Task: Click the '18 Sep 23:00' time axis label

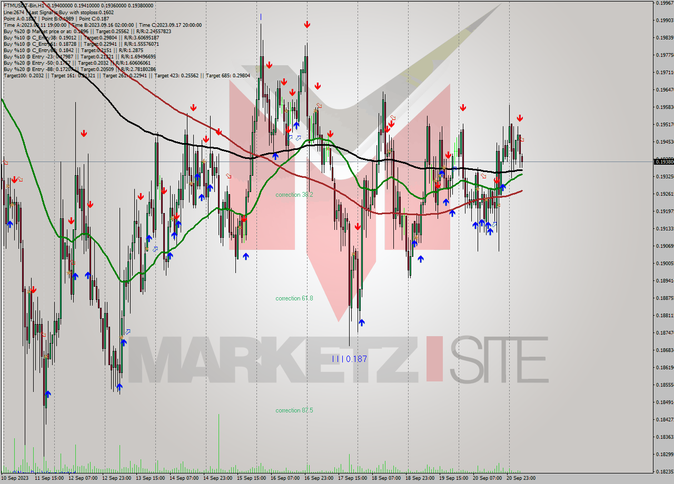Action: pos(420,478)
